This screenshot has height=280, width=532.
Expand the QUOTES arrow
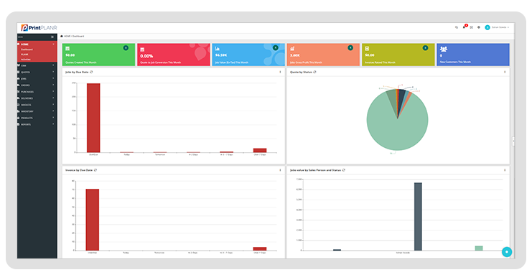point(53,72)
